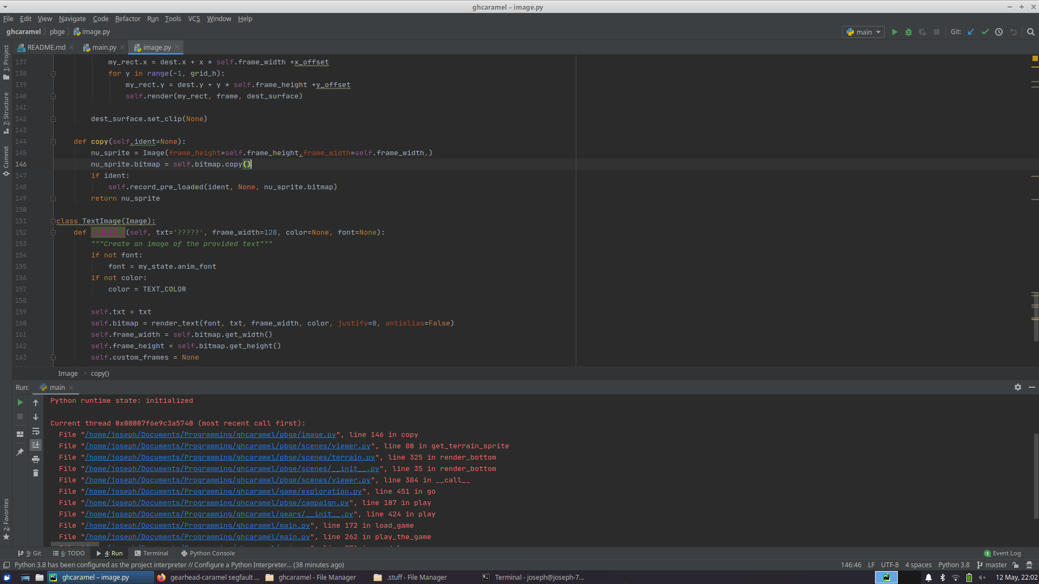Toggle pin tab in Run panel
The height and width of the screenshot is (584, 1039).
coord(20,452)
